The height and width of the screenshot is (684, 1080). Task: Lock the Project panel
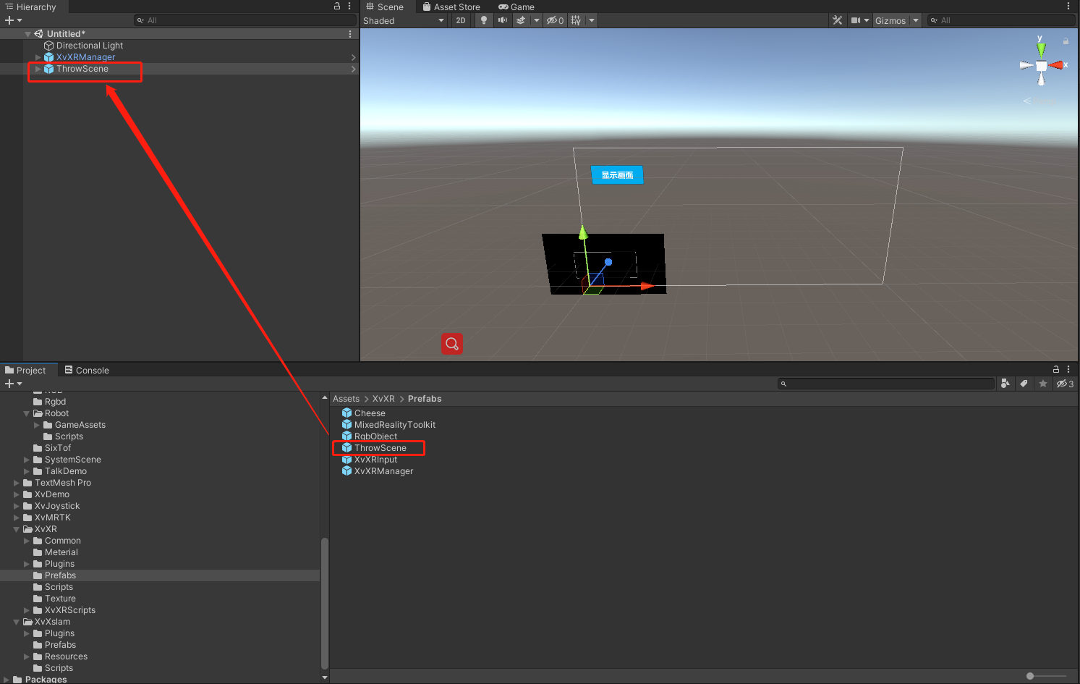coord(1056,369)
